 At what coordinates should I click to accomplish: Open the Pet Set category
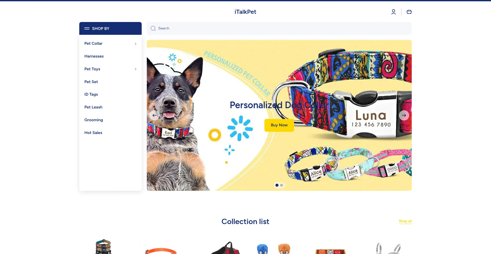click(91, 82)
